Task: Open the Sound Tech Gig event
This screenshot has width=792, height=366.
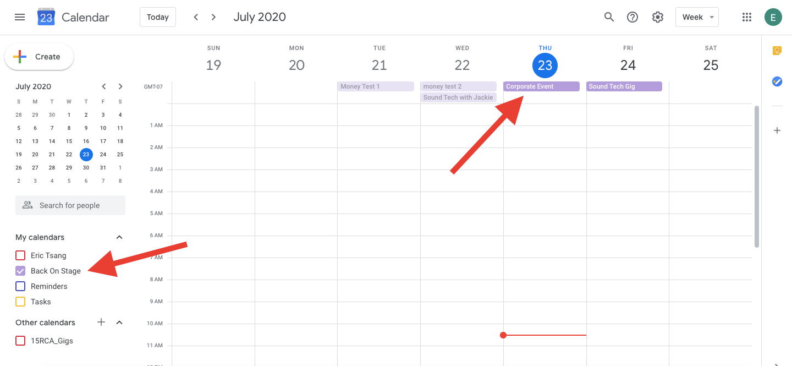Action: pos(624,86)
